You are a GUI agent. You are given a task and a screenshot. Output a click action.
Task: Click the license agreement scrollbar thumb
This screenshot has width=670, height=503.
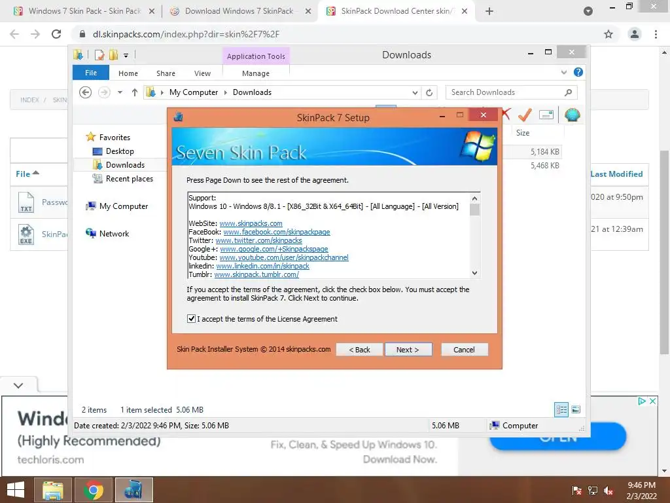474,210
